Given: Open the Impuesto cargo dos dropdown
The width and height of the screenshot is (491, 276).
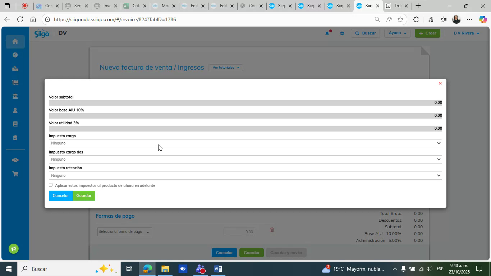Looking at the screenshot, I should [x=245, y=159].
